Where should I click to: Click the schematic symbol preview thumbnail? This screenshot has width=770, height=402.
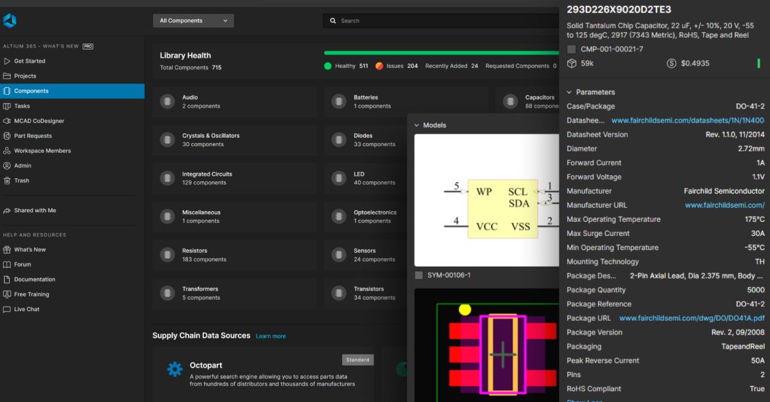point(486,200)
